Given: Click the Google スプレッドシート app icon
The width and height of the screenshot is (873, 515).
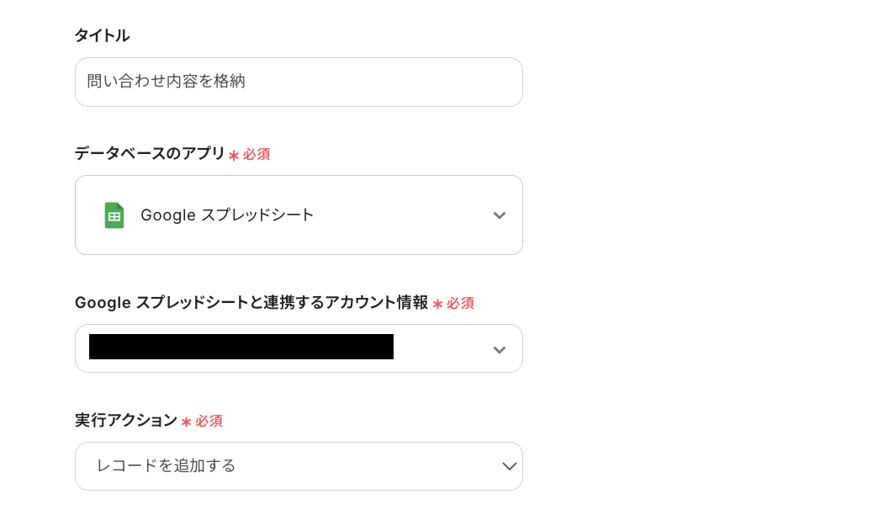Looking at the screenshot, I should pyautogui.click(x=114, y=215).
